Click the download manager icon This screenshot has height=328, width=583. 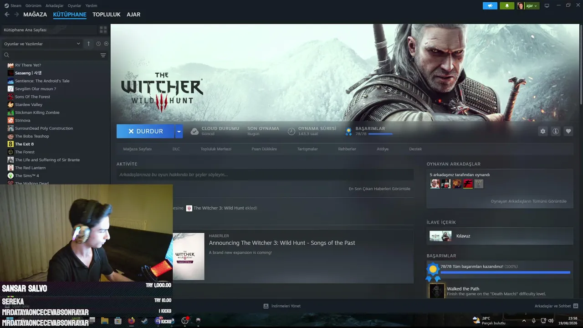266,306
